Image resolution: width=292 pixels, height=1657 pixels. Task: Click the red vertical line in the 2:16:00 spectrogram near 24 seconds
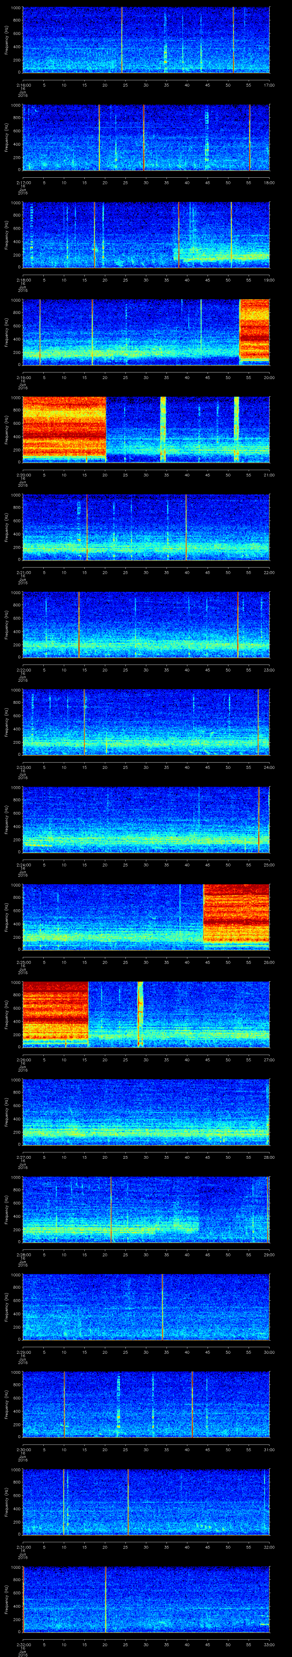[x=122, y=40]
